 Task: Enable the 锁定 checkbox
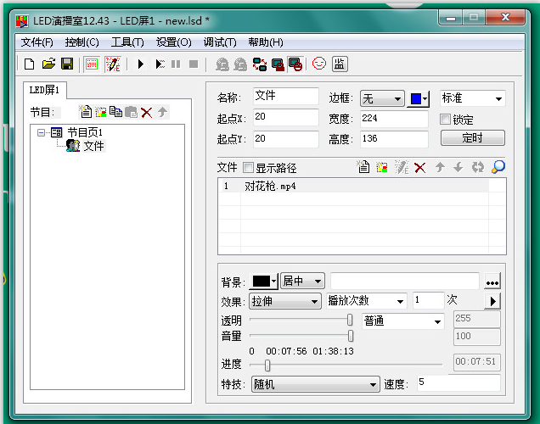pyautogui.click(x=446, y=120)
